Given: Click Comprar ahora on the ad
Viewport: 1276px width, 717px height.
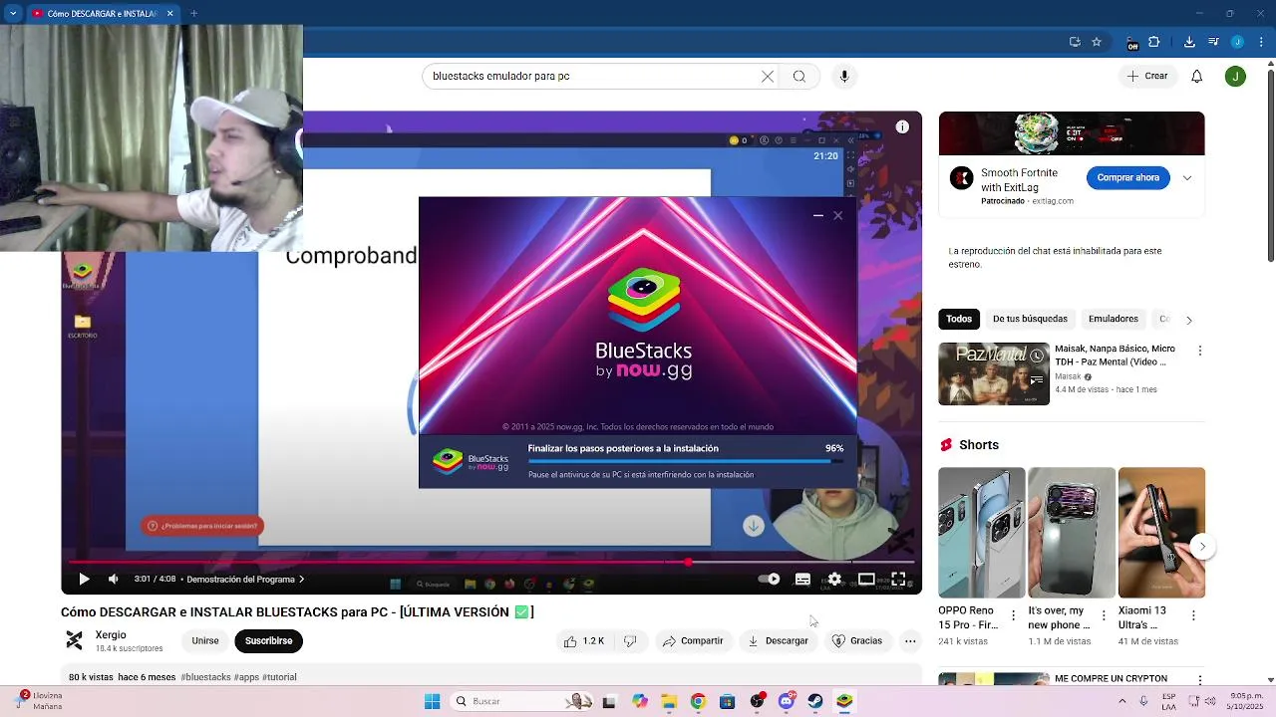Looking at the screenshot, I should click(1127, 177).
